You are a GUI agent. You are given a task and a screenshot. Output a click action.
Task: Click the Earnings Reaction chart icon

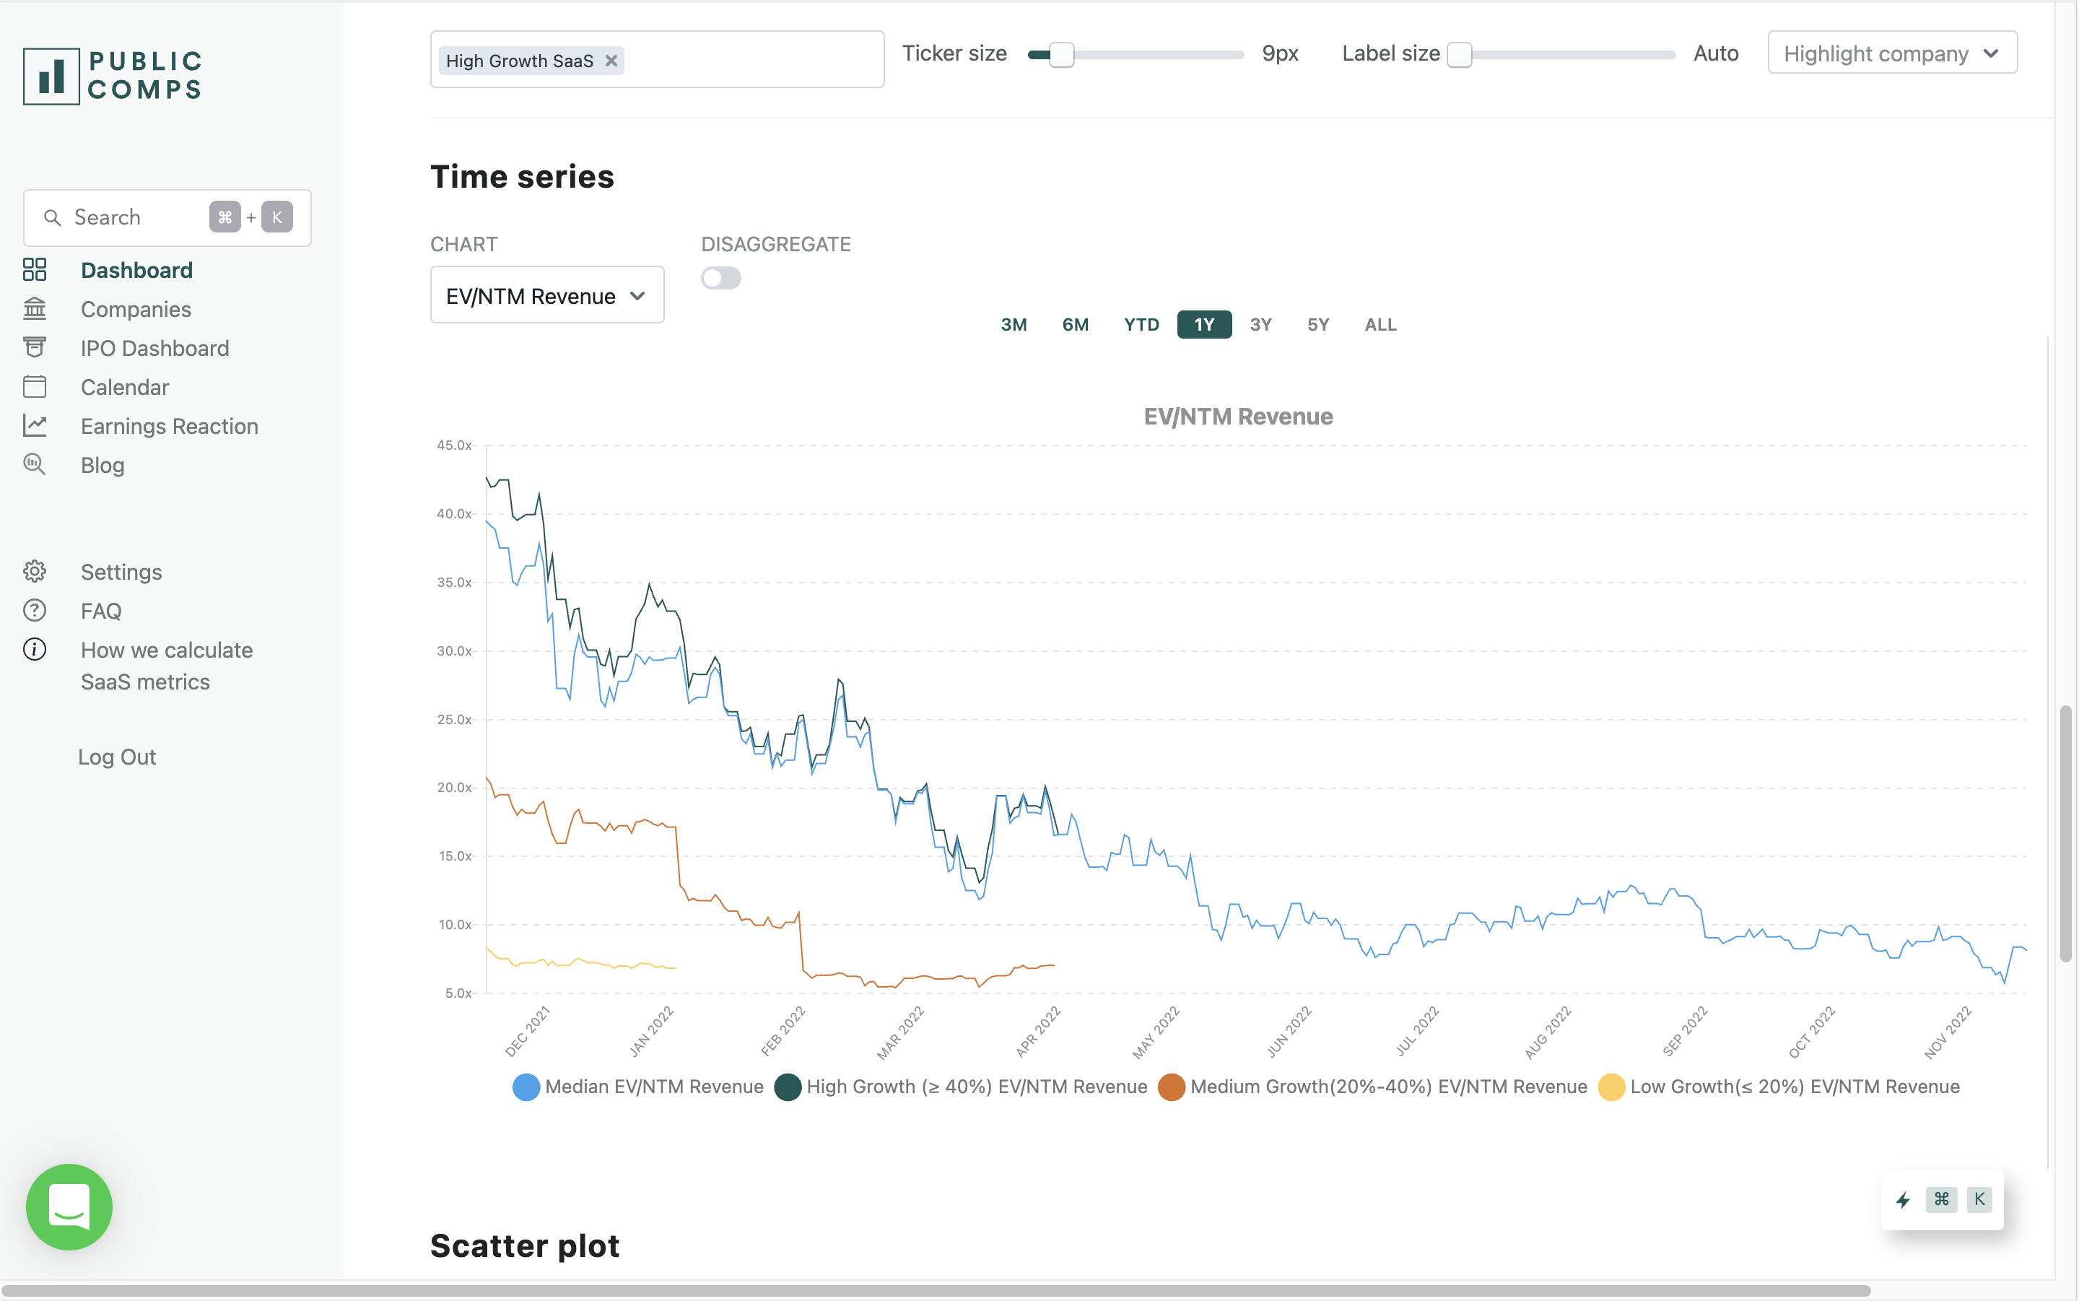coord(35,426)
